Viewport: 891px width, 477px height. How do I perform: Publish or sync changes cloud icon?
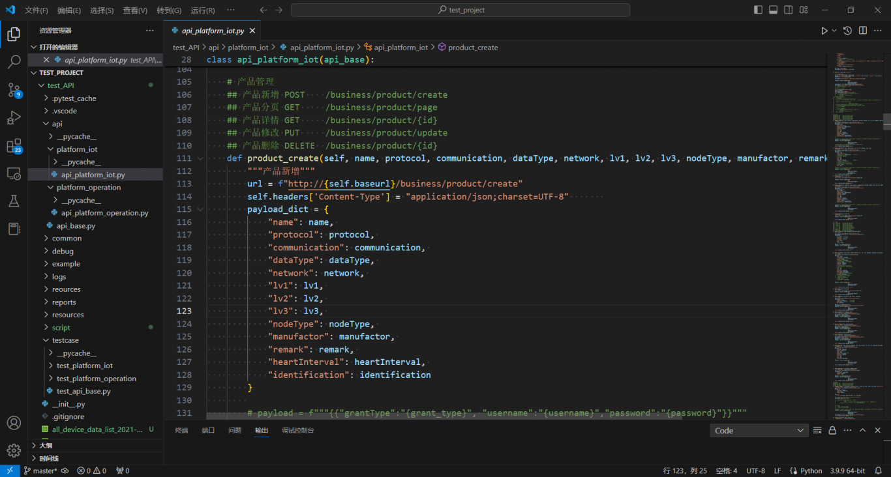pyautogui.click(x=65, y=470)
